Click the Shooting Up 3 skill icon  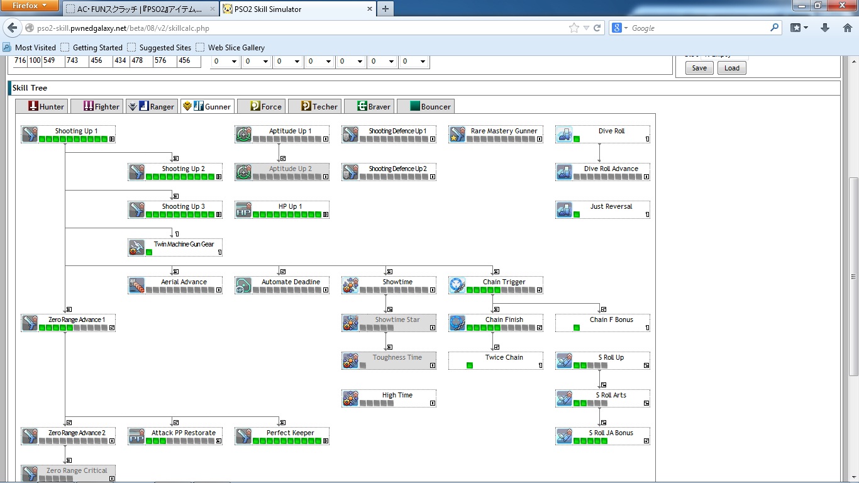pyautogui.click(x=137, y=210)
